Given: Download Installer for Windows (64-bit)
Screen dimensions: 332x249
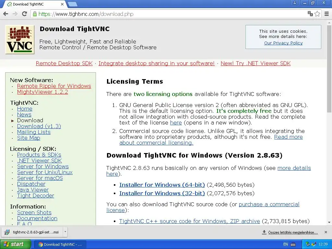Looking at the screenshot, I should tap(162, 185).
